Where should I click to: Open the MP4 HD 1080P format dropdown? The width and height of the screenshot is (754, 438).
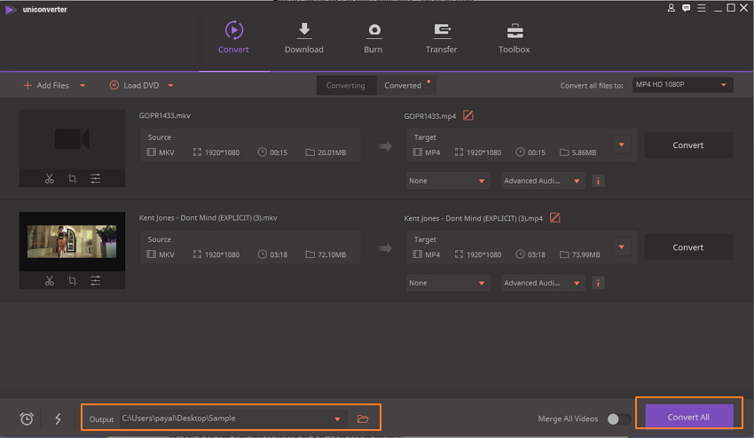682,84
